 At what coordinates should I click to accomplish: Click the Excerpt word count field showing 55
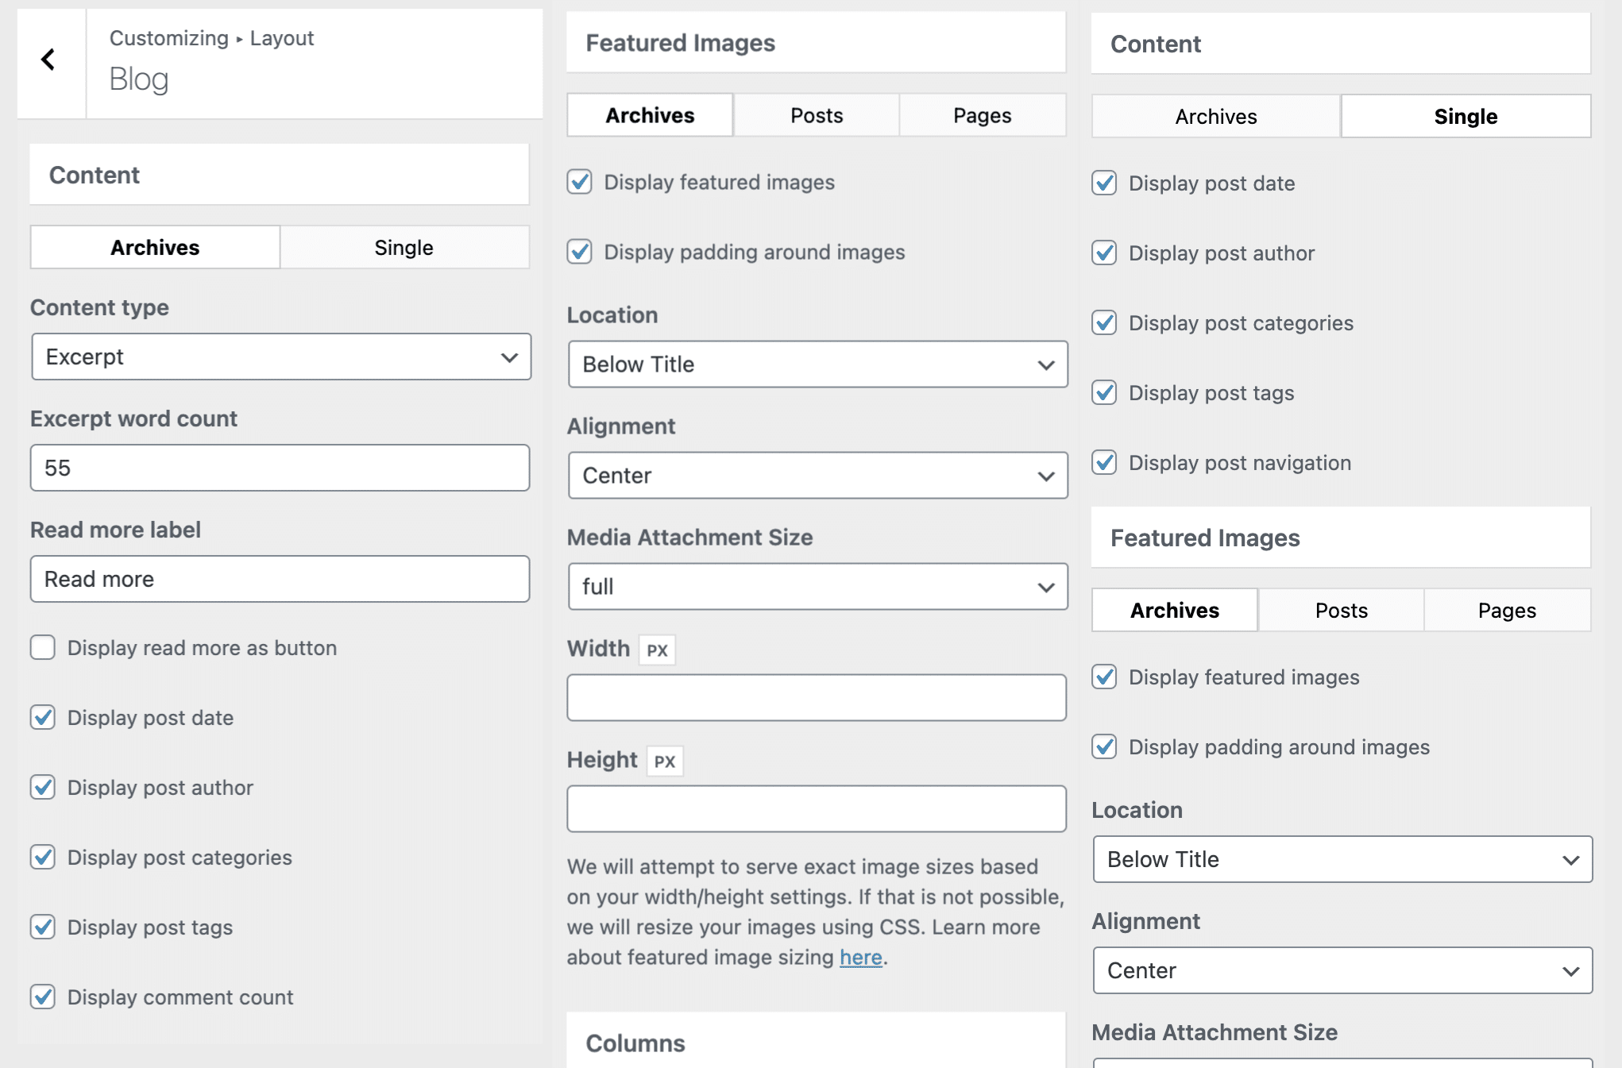[x=280, y=468]
